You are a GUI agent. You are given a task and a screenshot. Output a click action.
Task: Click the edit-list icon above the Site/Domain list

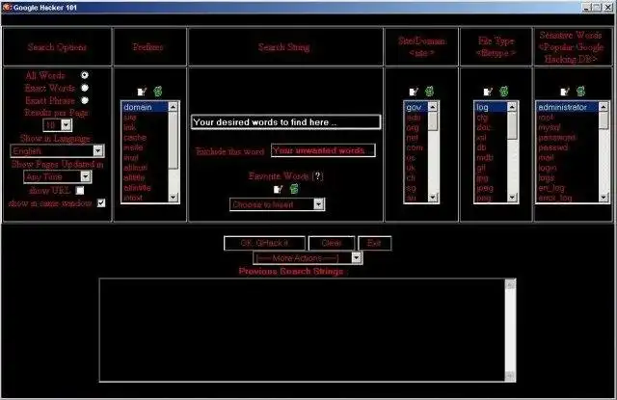point(414,92)
